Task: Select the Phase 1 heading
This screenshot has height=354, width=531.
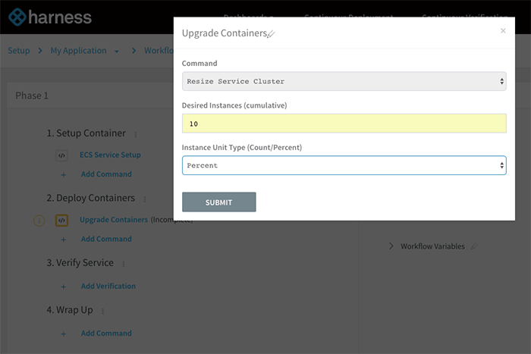Action: tap(32, 96)
